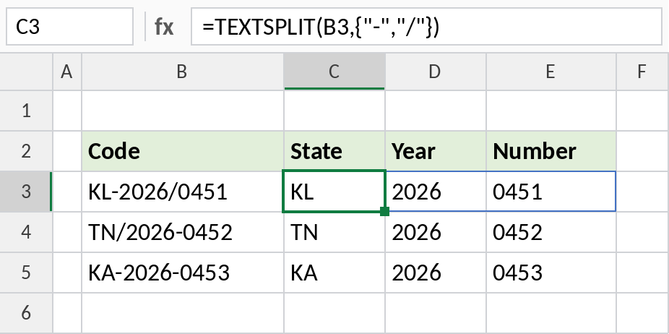Screen dimensions: 669x334
Task: Click the select-all corner box
Action: pyautogui.click(x=26, y=72)
